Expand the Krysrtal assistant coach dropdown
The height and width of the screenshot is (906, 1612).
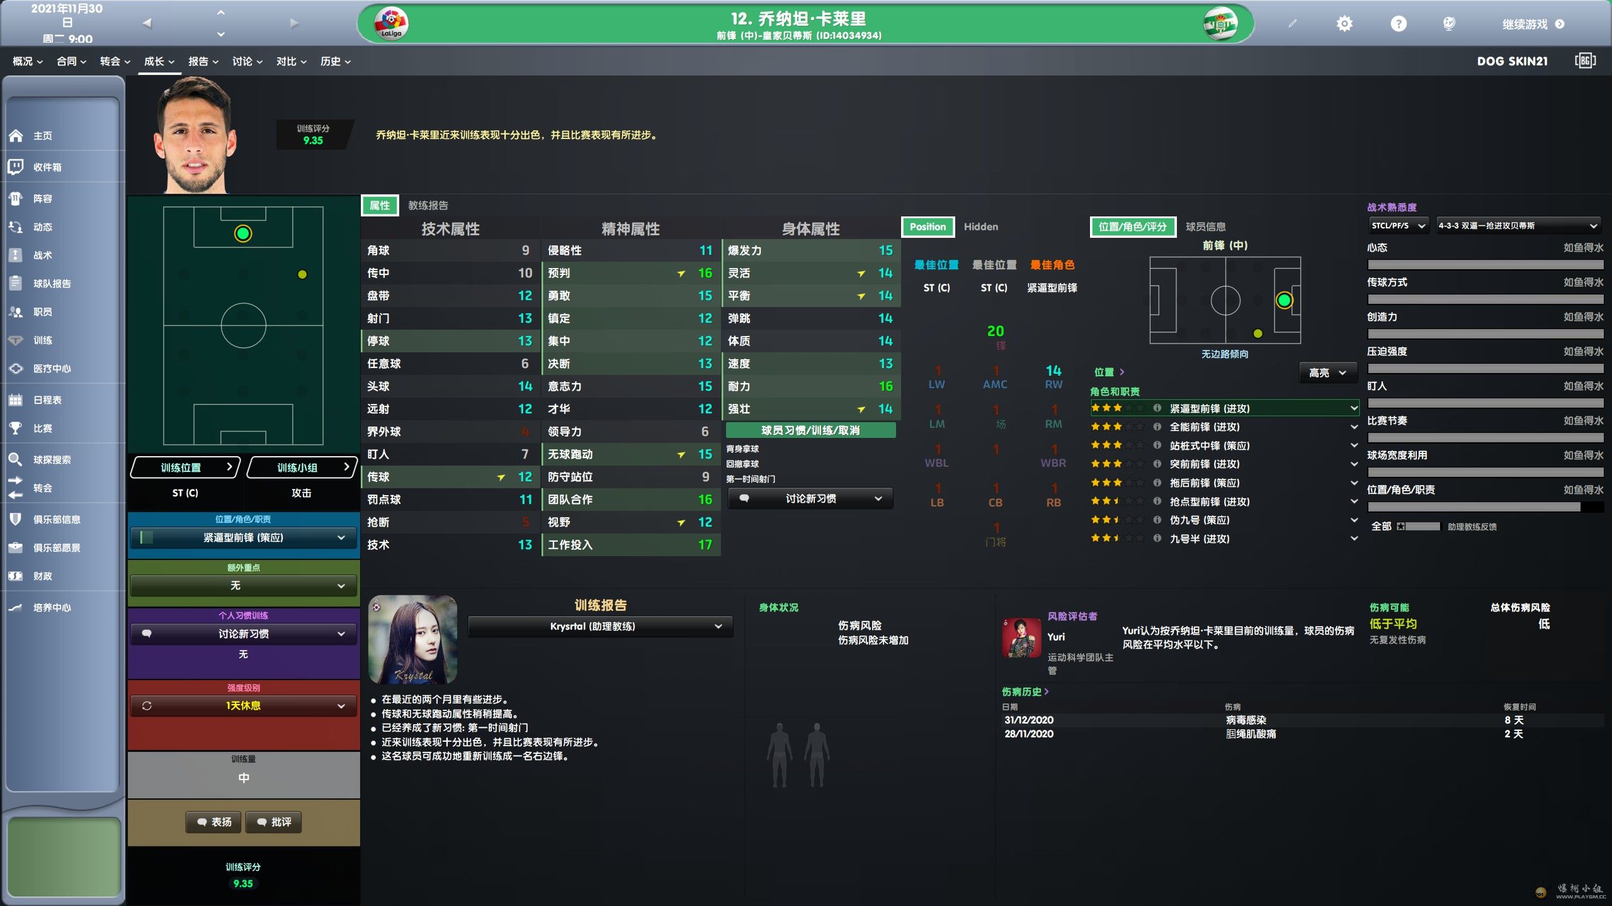[600, 626]
